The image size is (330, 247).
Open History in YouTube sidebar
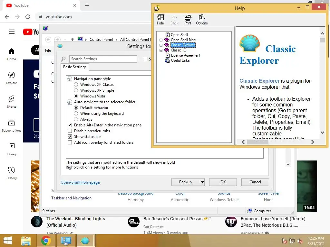point(12,173)
